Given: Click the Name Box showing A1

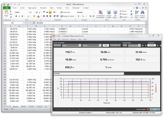Looking at the screenshot, I should (x=13, y=23).
